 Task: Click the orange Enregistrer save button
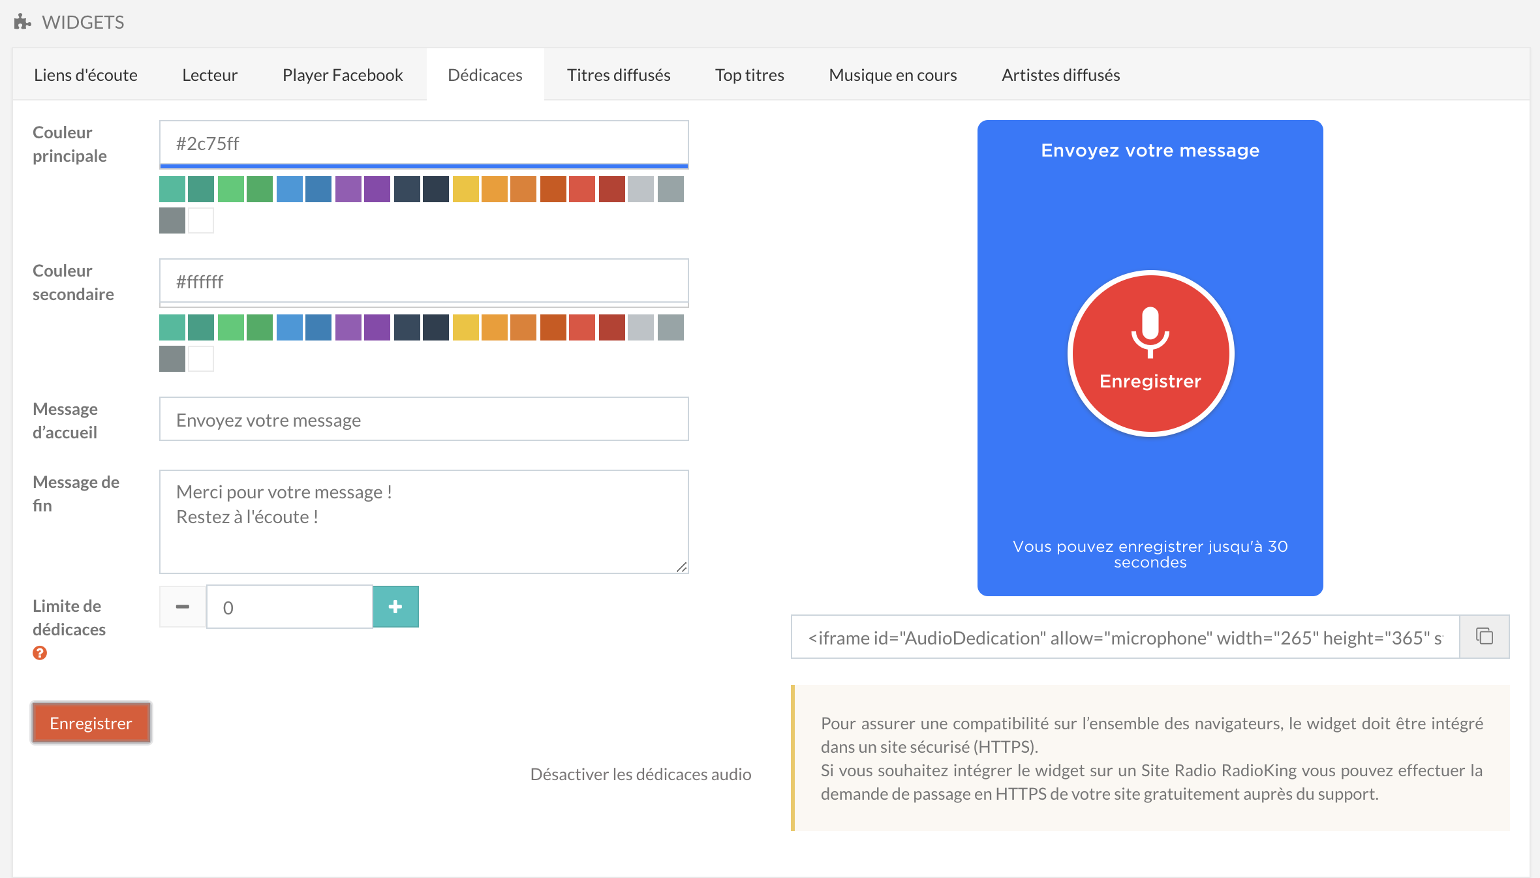91,723
